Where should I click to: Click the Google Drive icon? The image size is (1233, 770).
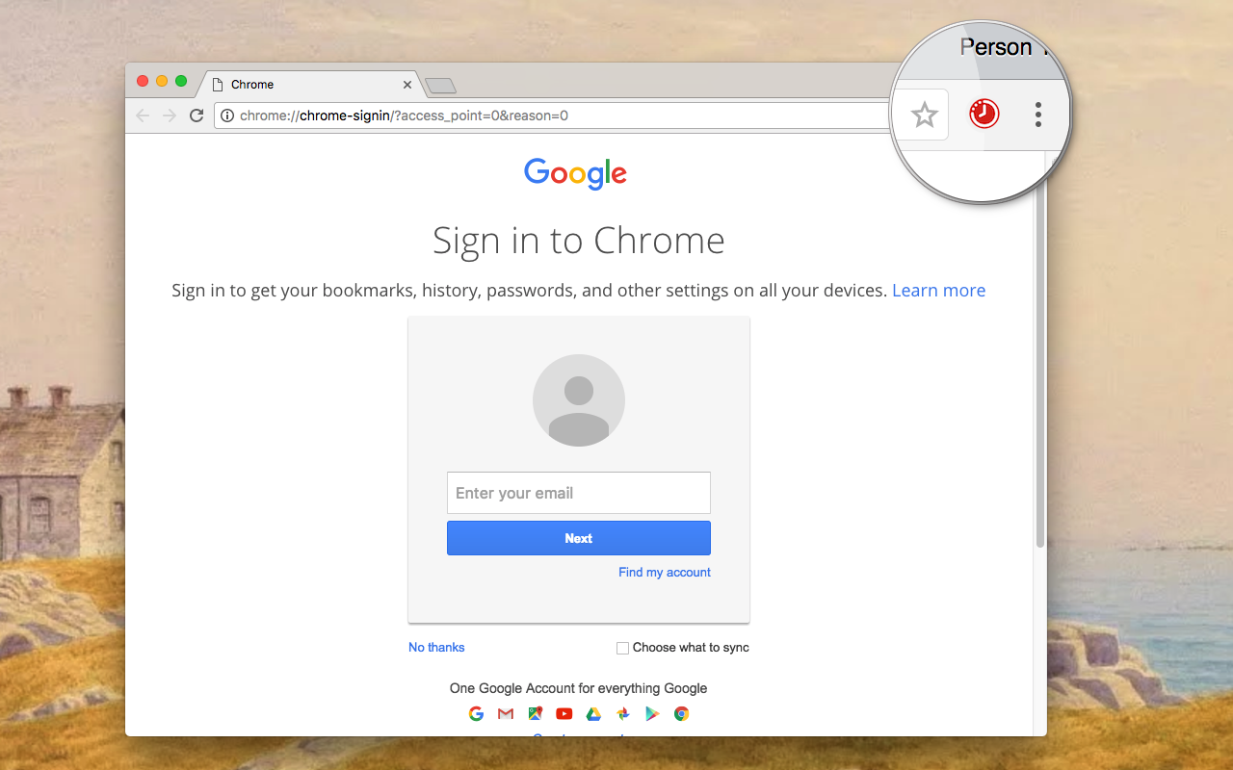[593, 713]
